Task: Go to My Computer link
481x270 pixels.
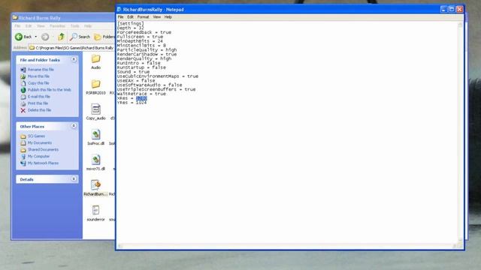Action: pyautogui.click(x=38, y=156)
